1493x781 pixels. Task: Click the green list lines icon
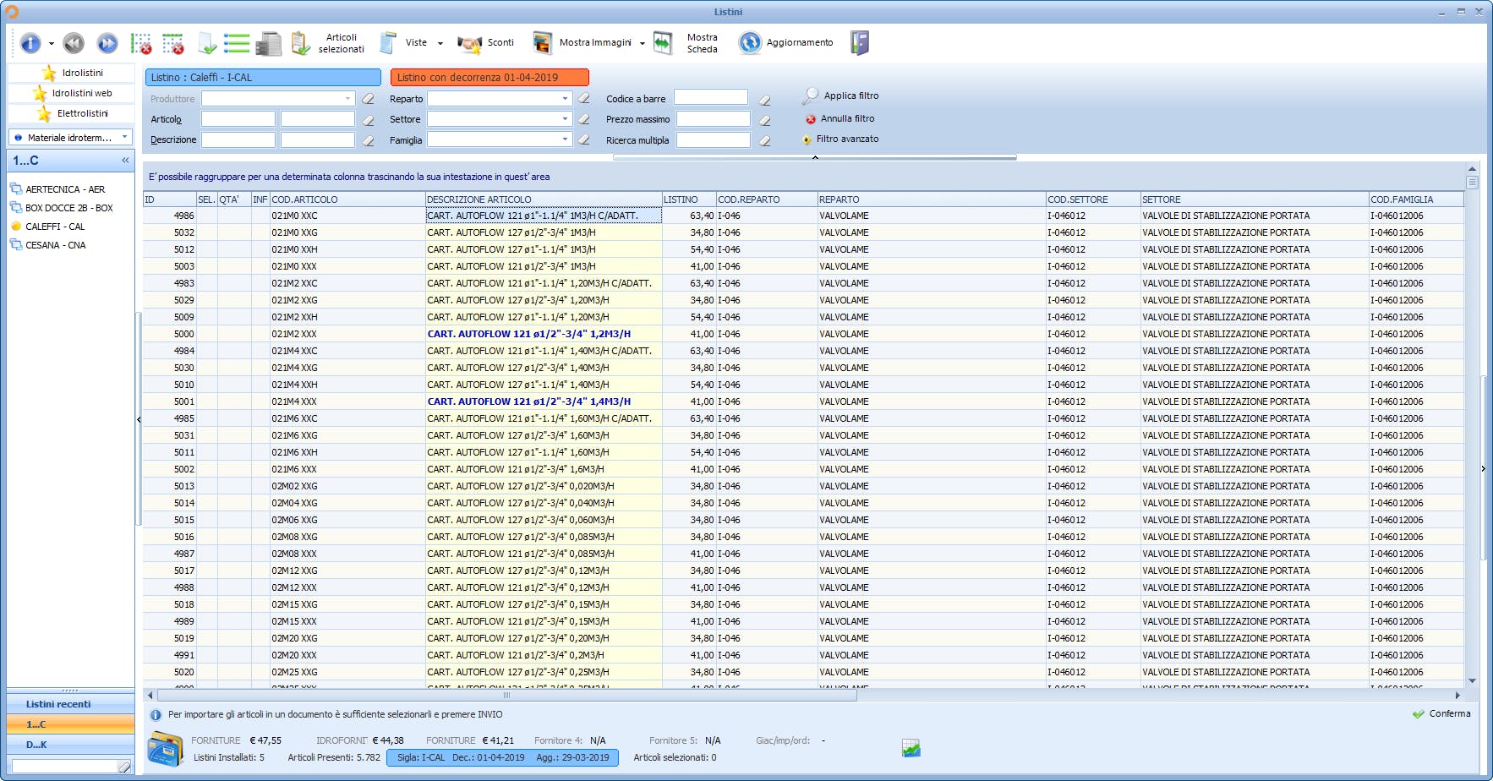pos(237,43)
